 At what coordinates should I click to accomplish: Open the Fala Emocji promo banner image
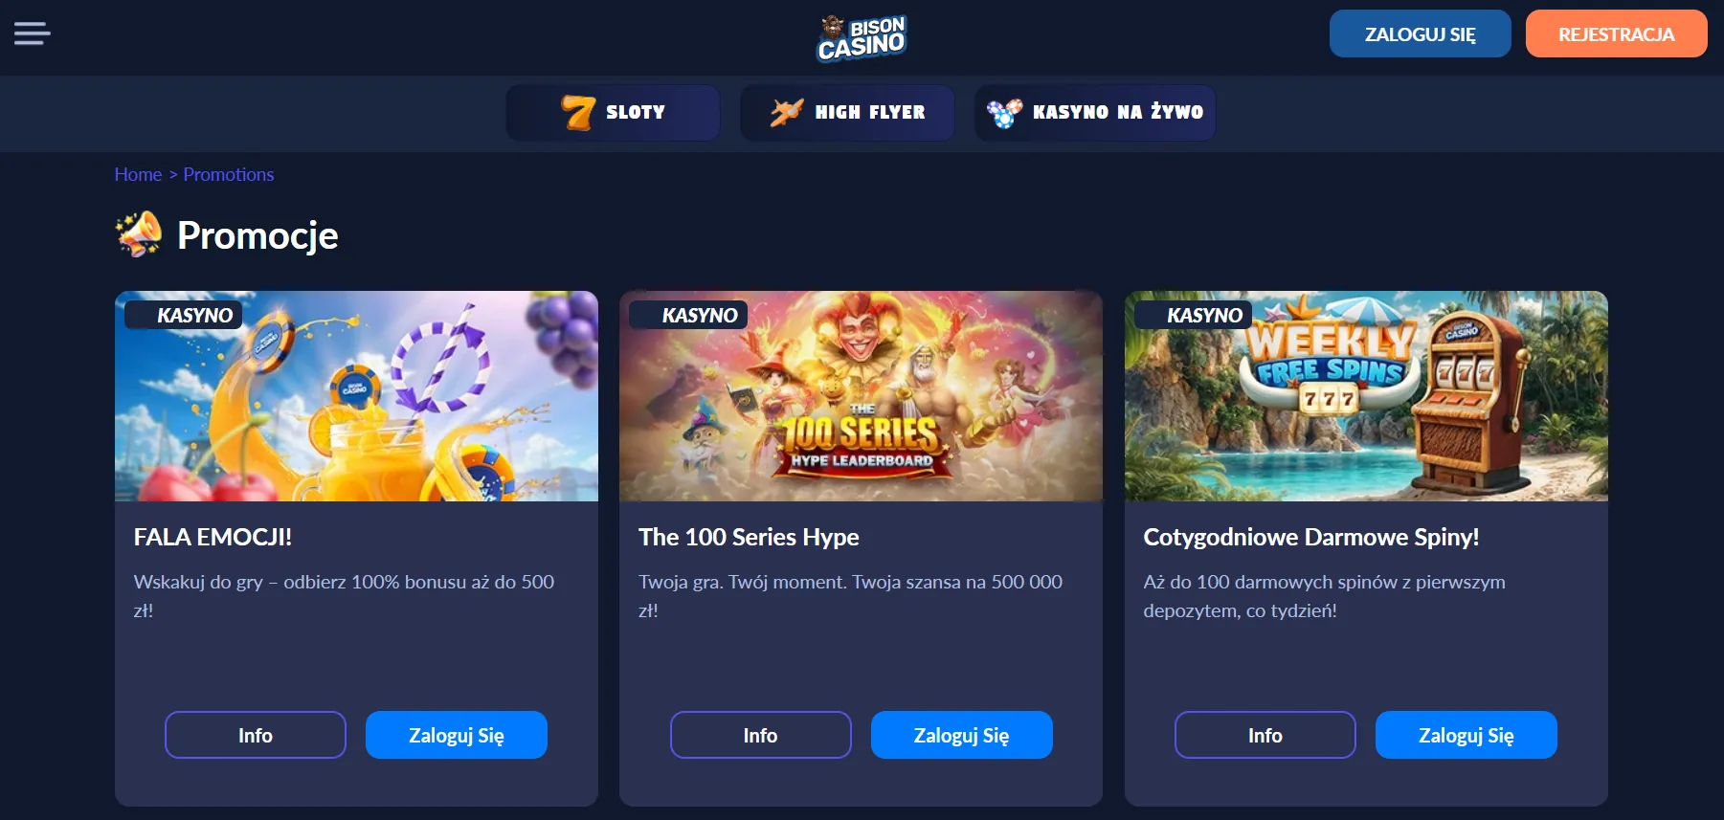pos(356,396)
